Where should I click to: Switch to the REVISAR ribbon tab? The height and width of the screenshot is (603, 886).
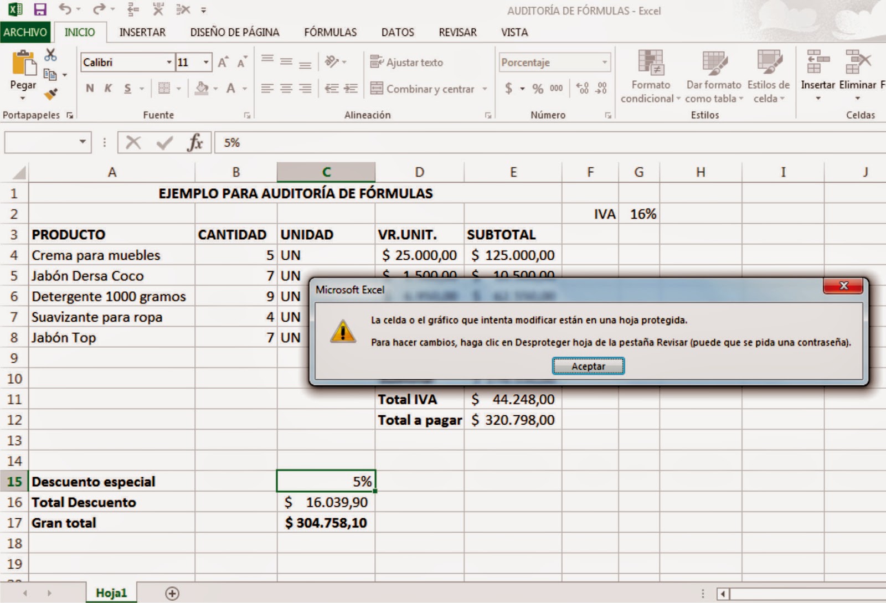coord(457,33)
